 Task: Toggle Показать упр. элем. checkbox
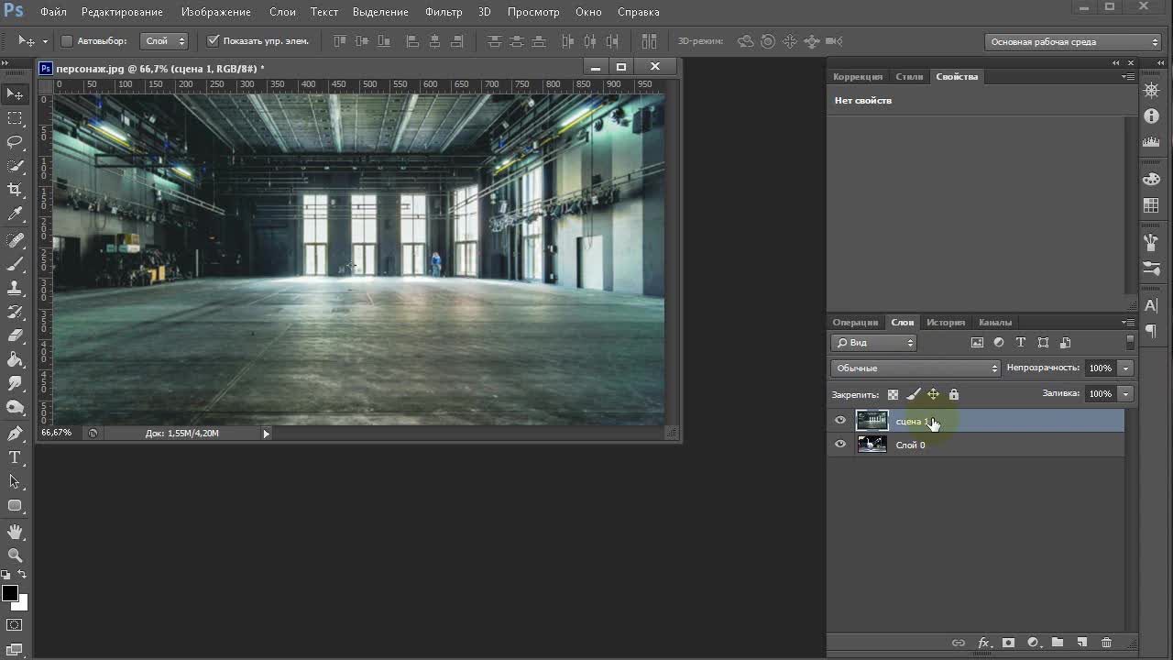click(214, 41)
